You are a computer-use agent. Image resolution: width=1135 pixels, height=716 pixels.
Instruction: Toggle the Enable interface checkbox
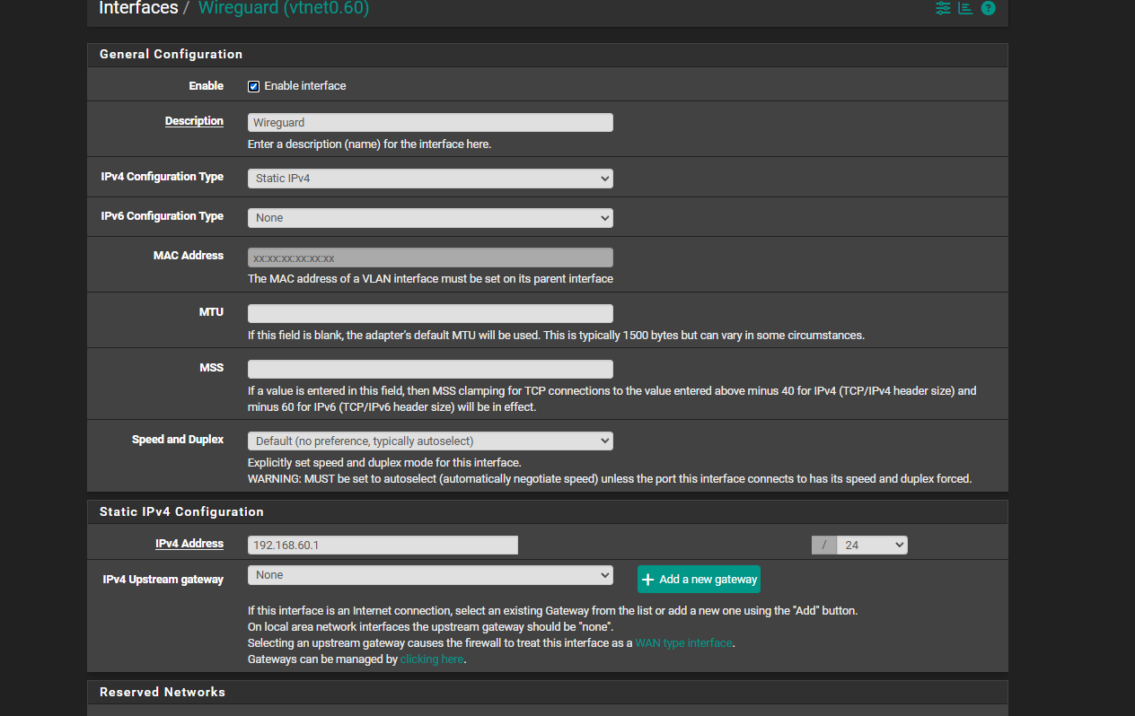click(254, 86)
